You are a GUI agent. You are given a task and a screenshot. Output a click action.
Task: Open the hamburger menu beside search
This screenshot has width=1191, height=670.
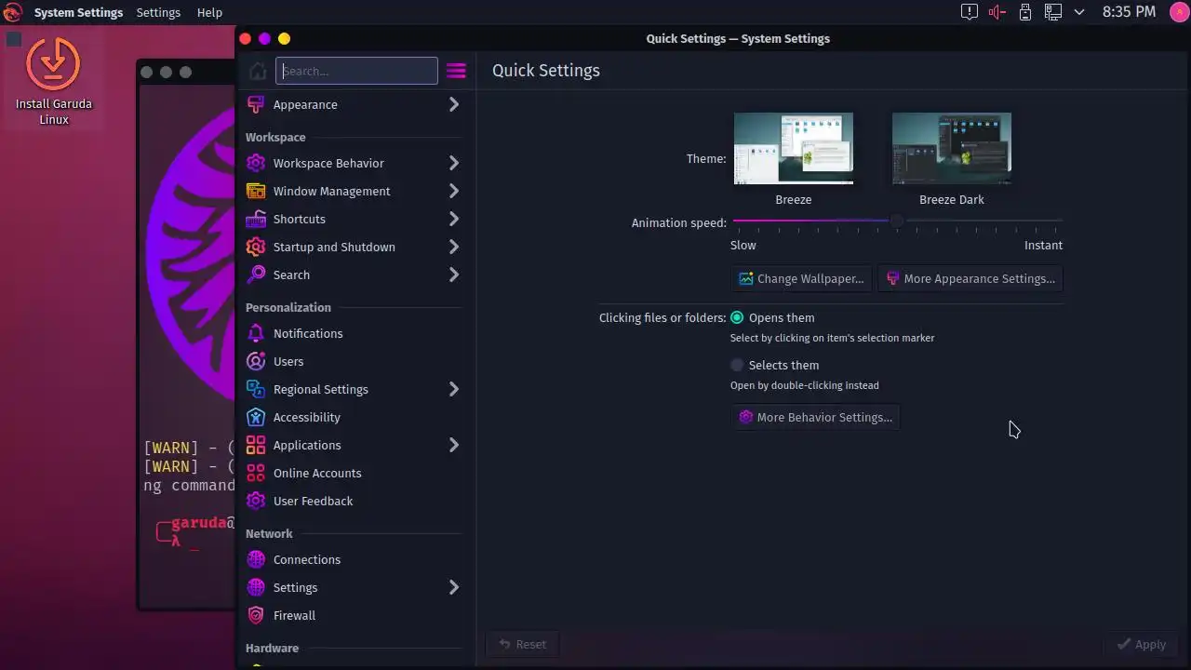click(456, 71)
